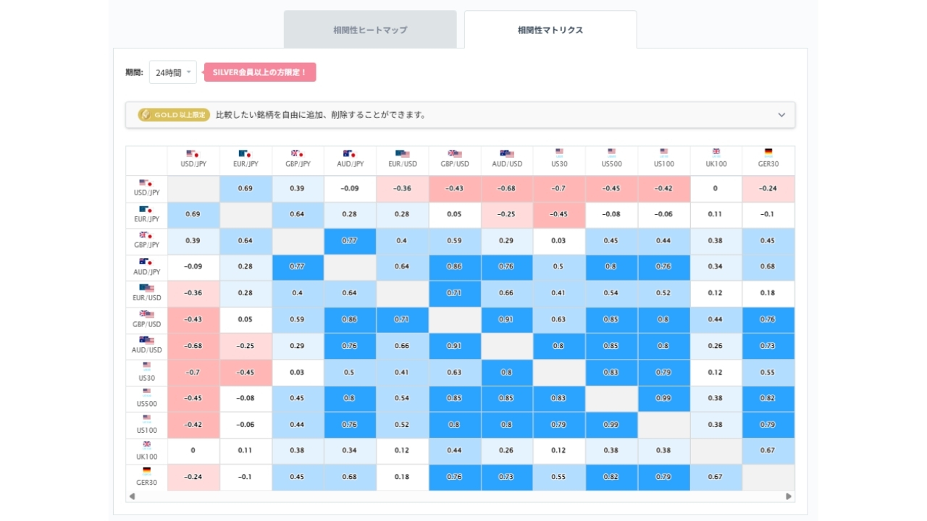Click the GBP/JPY flag icon in column header

pyautogui.click(x=298, y=153)
